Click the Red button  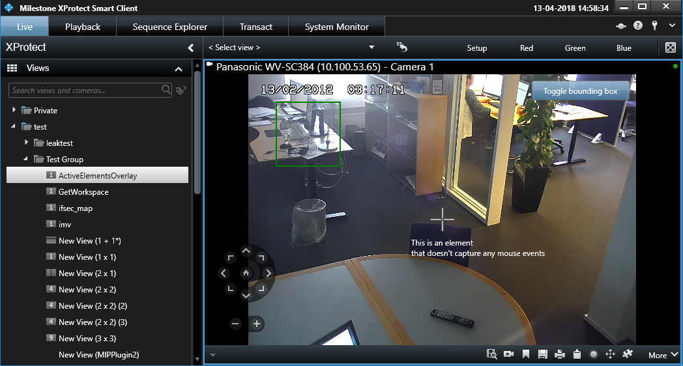point(527,48)
